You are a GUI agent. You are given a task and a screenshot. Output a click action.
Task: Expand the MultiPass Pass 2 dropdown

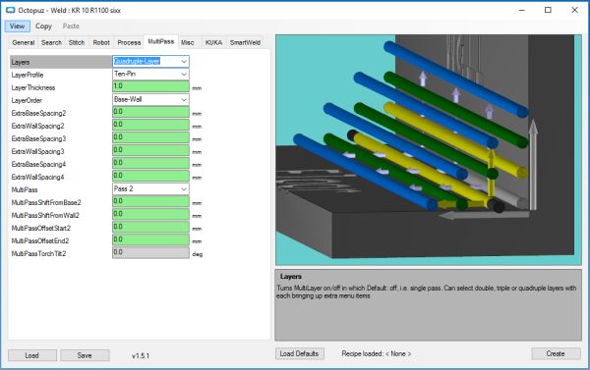(x=150, y=189)
